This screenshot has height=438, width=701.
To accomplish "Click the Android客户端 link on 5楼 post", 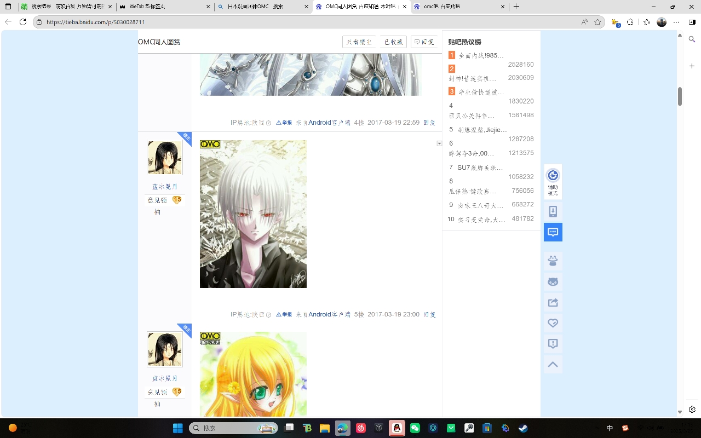I will 329,314.
